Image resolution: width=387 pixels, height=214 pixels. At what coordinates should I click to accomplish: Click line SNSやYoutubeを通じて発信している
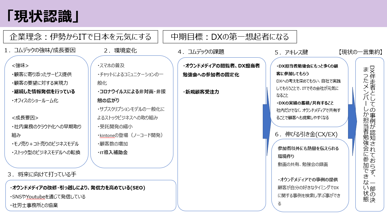(48, 196)
